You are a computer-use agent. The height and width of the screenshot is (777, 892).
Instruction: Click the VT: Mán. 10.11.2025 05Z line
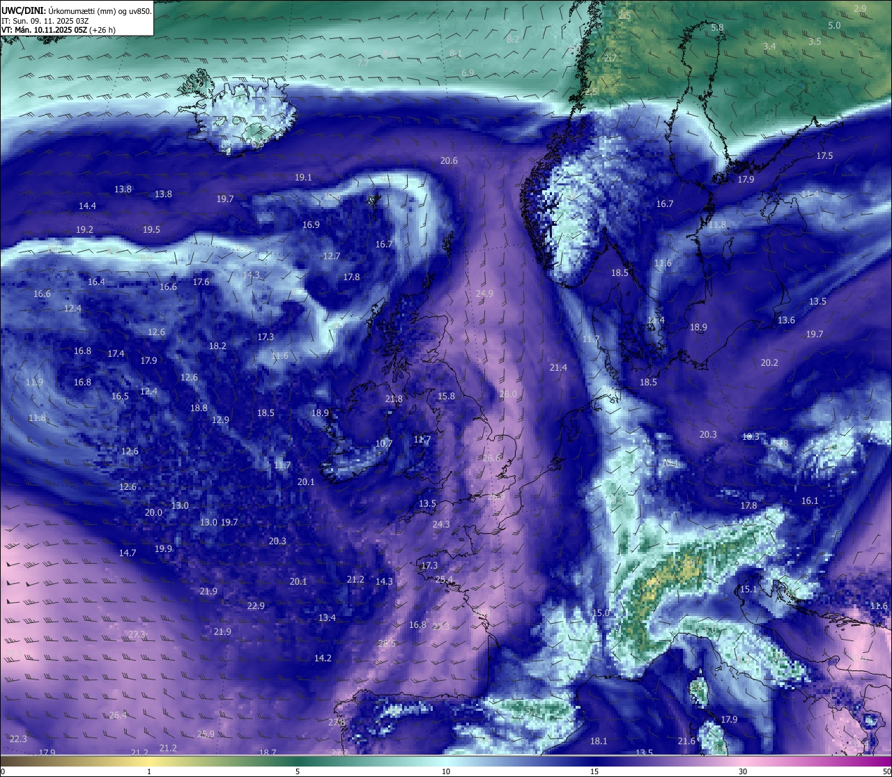(x=59, y=30)
